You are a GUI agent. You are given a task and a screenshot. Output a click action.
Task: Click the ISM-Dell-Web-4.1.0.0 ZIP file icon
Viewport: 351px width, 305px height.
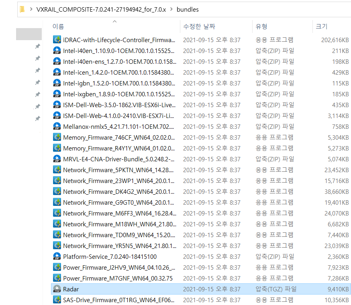(57, 116)
